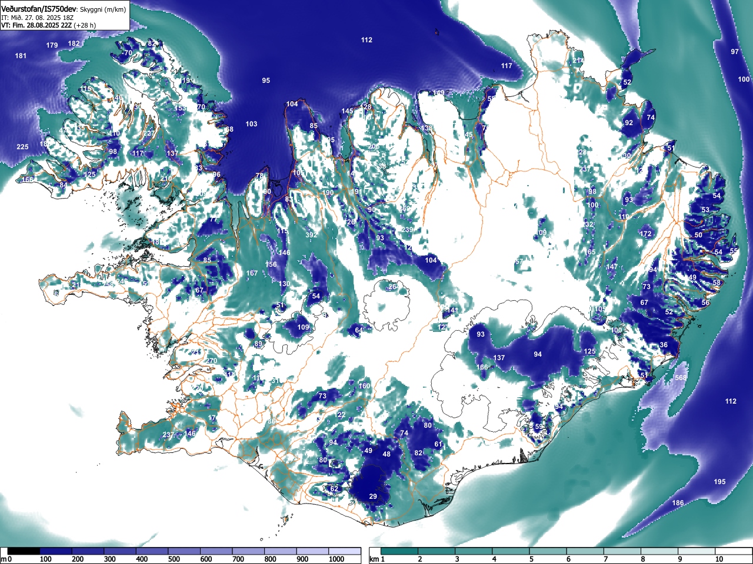Click visibility value 392 on the map
This screenshot has height=564, width=753.
coord(311,235)
